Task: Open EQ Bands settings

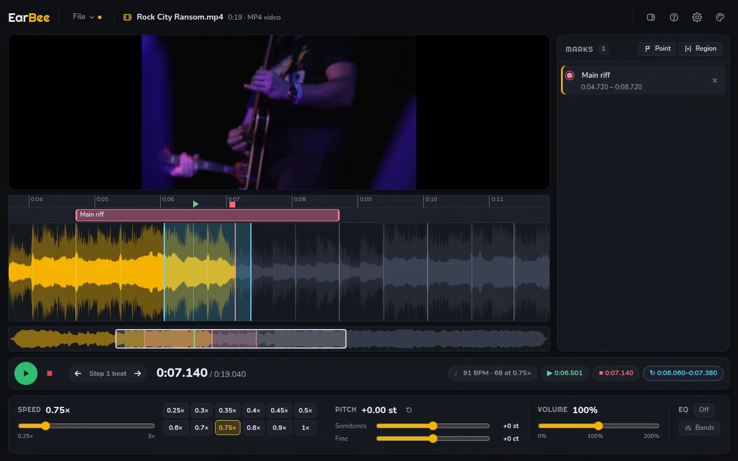Action: [x=699, y=428]
